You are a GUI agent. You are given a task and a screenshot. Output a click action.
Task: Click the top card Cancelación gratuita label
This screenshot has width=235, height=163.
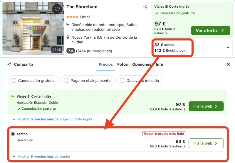coord(177,13)
